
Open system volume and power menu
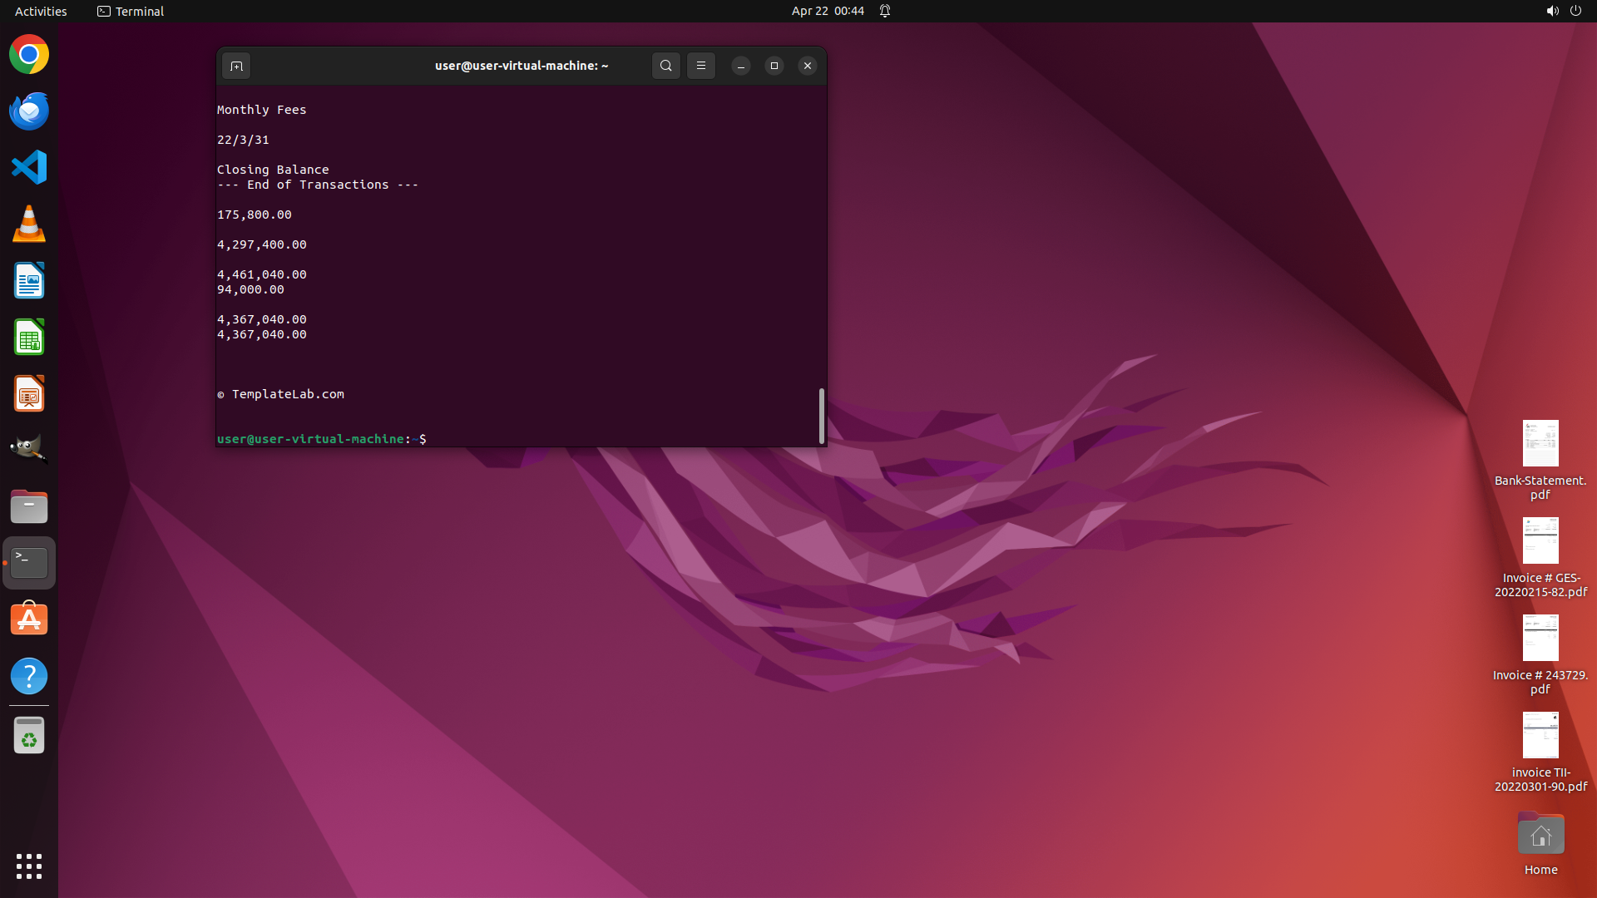[1564, 11]
